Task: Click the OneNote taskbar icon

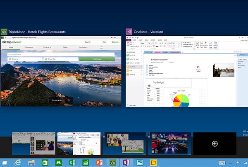Action: [126, 162]
